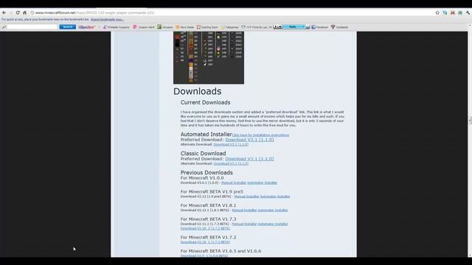Screen dimensions: 472x265
Task: Click the page vertical scrollbar thumb
Action: (470, 120)
